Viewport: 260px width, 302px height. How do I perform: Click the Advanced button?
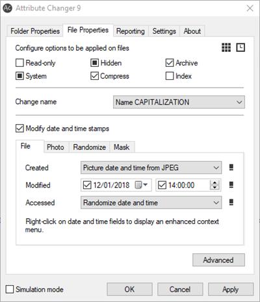(218, 260)
